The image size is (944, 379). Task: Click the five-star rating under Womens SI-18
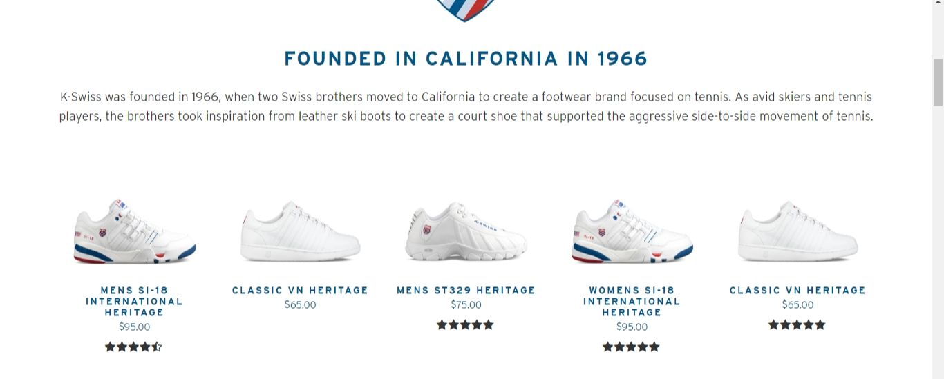click(x=631, y=347)
